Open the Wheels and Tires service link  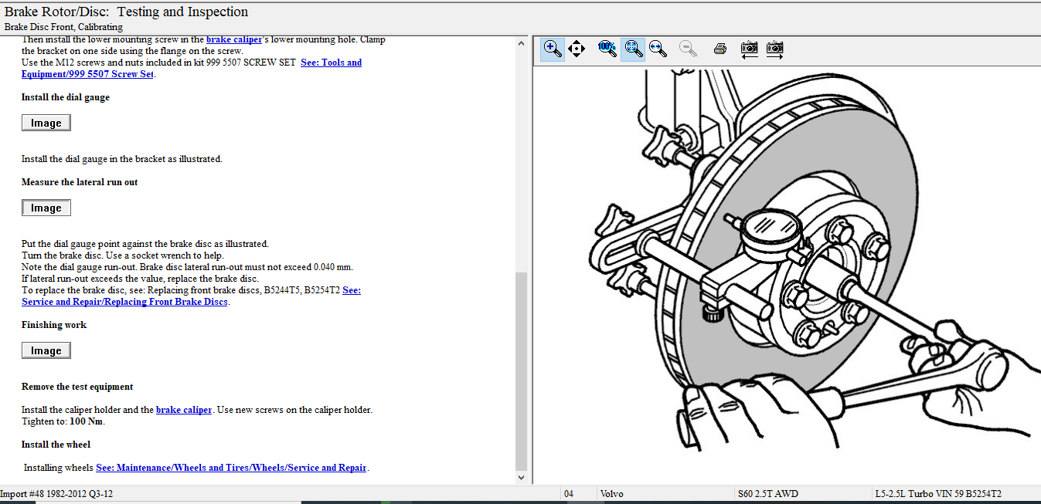[x=231, y=468]
